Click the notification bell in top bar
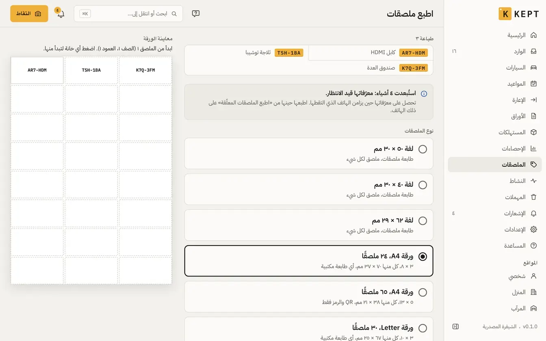 [61, 14]
